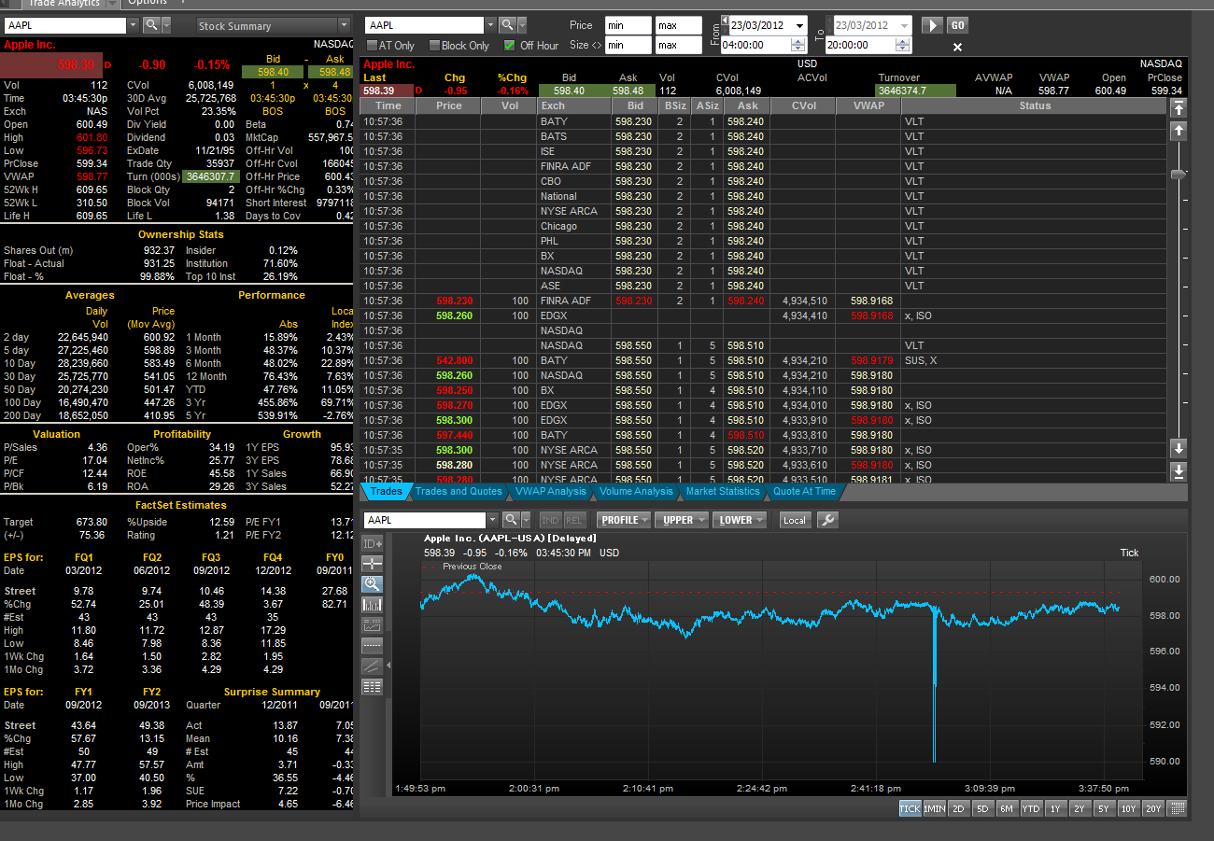The image size is (1214, 841).
Task: Expand the chart AAPL symbol dropdown arrow
Action: tap(491, 520)
